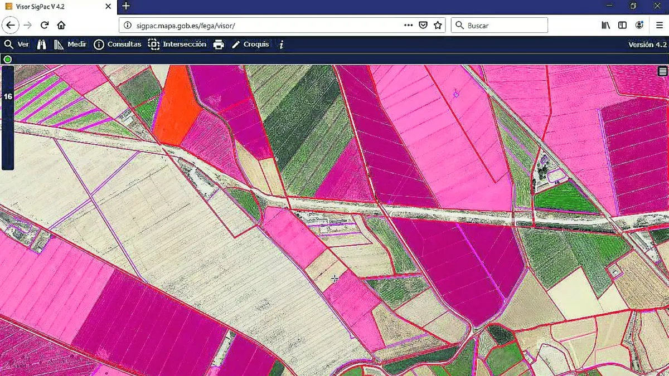This screenshot has height=376, width=669.
Task: Open a new browser tab
Action: pyautogui.click(x=126, y=6)
